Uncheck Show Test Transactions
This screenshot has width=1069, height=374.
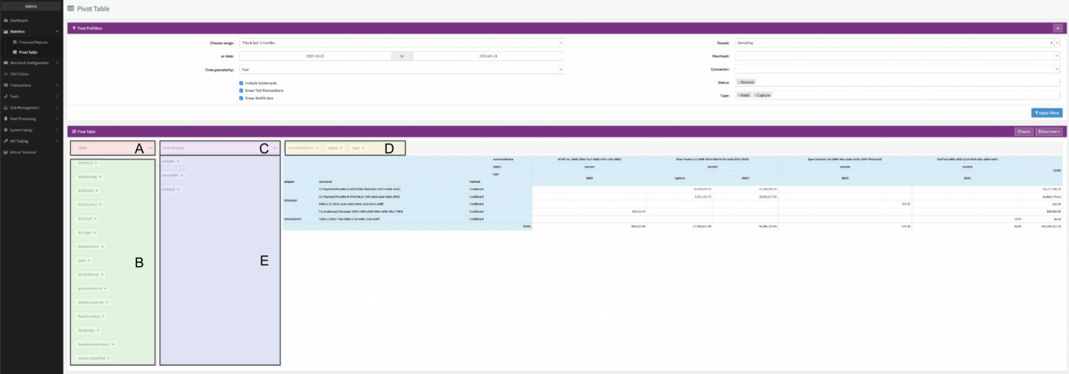pos(241,90)
